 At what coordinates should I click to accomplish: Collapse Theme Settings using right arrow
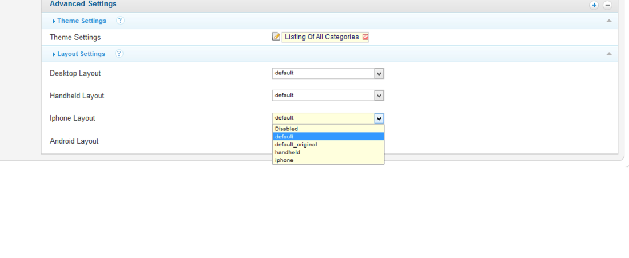pos(609,21)
